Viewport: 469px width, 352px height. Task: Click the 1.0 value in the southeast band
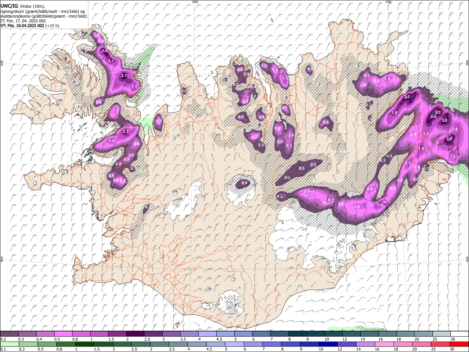pos(370,189)
